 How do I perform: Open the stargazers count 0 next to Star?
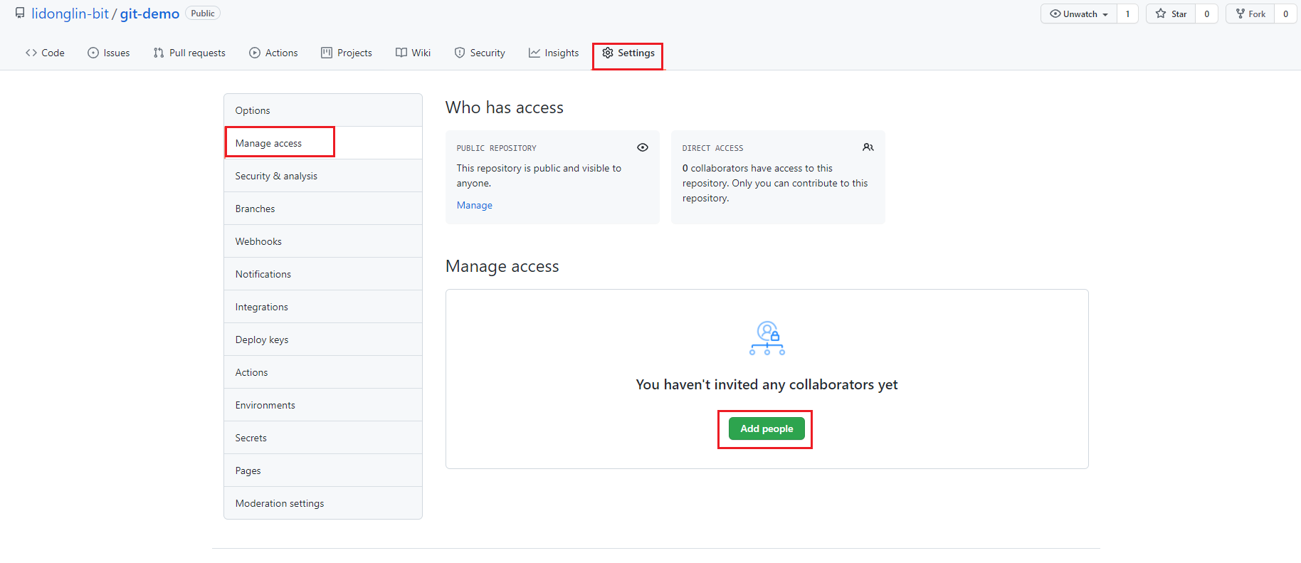pyautogui.click(x=1207, y=14)
